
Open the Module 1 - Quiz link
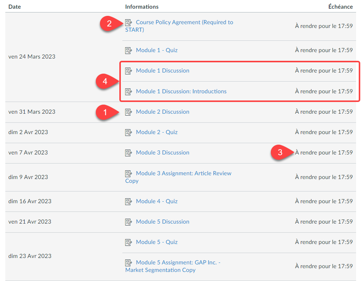(x=156, y=50)
